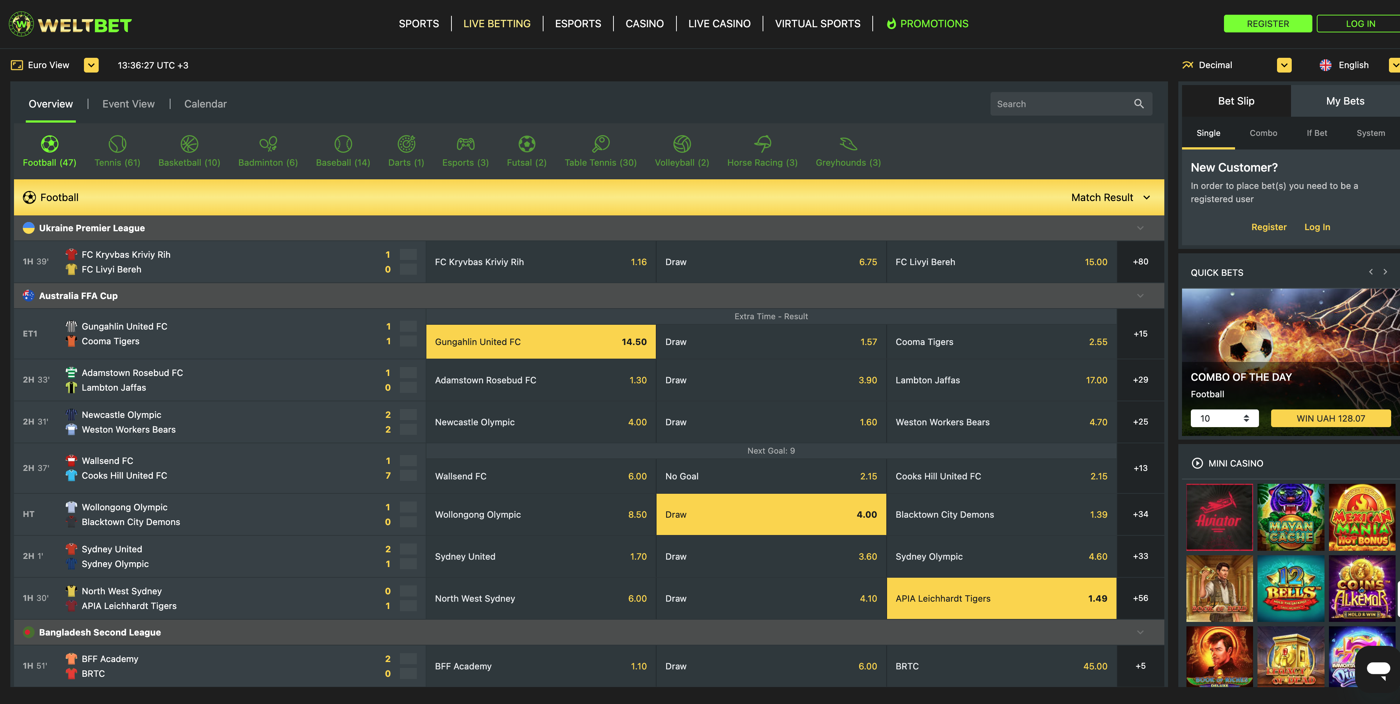
Task: Click the Mini Casino play icon
Action: pos(1197,463)
